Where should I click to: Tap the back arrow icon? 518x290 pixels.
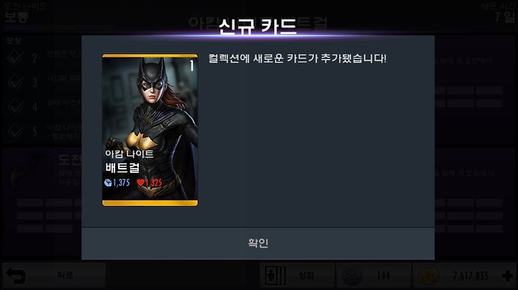pos(16,276)
